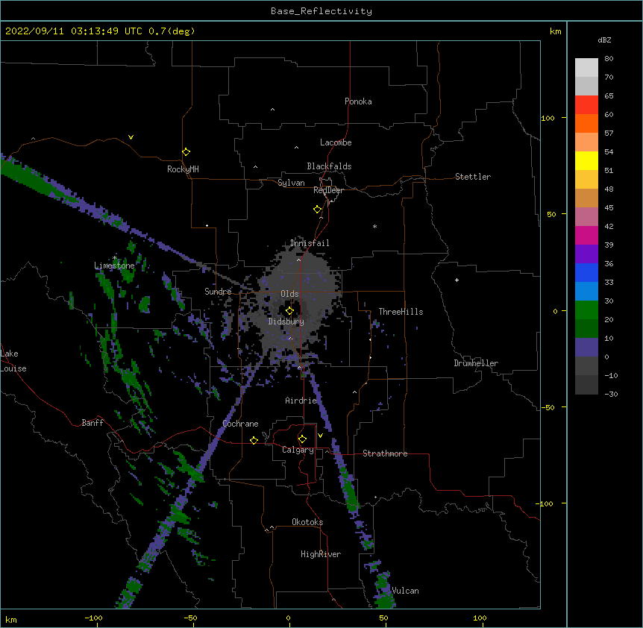Viewport: 643px width, 628px height.
Task: Click the HighRiver city label
Action: click(321, 554)
